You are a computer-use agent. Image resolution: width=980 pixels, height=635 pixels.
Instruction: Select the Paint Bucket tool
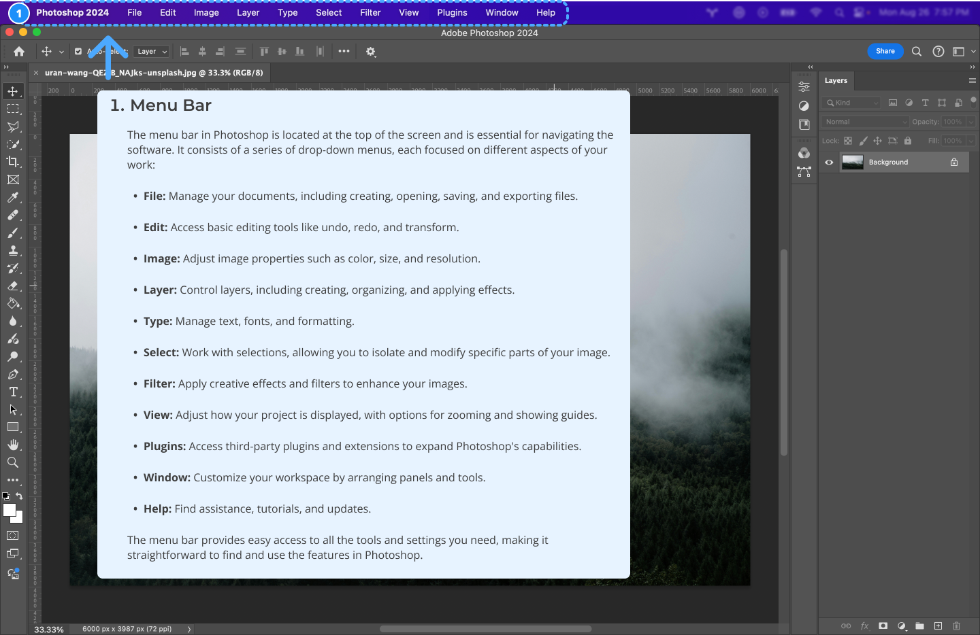13,303
